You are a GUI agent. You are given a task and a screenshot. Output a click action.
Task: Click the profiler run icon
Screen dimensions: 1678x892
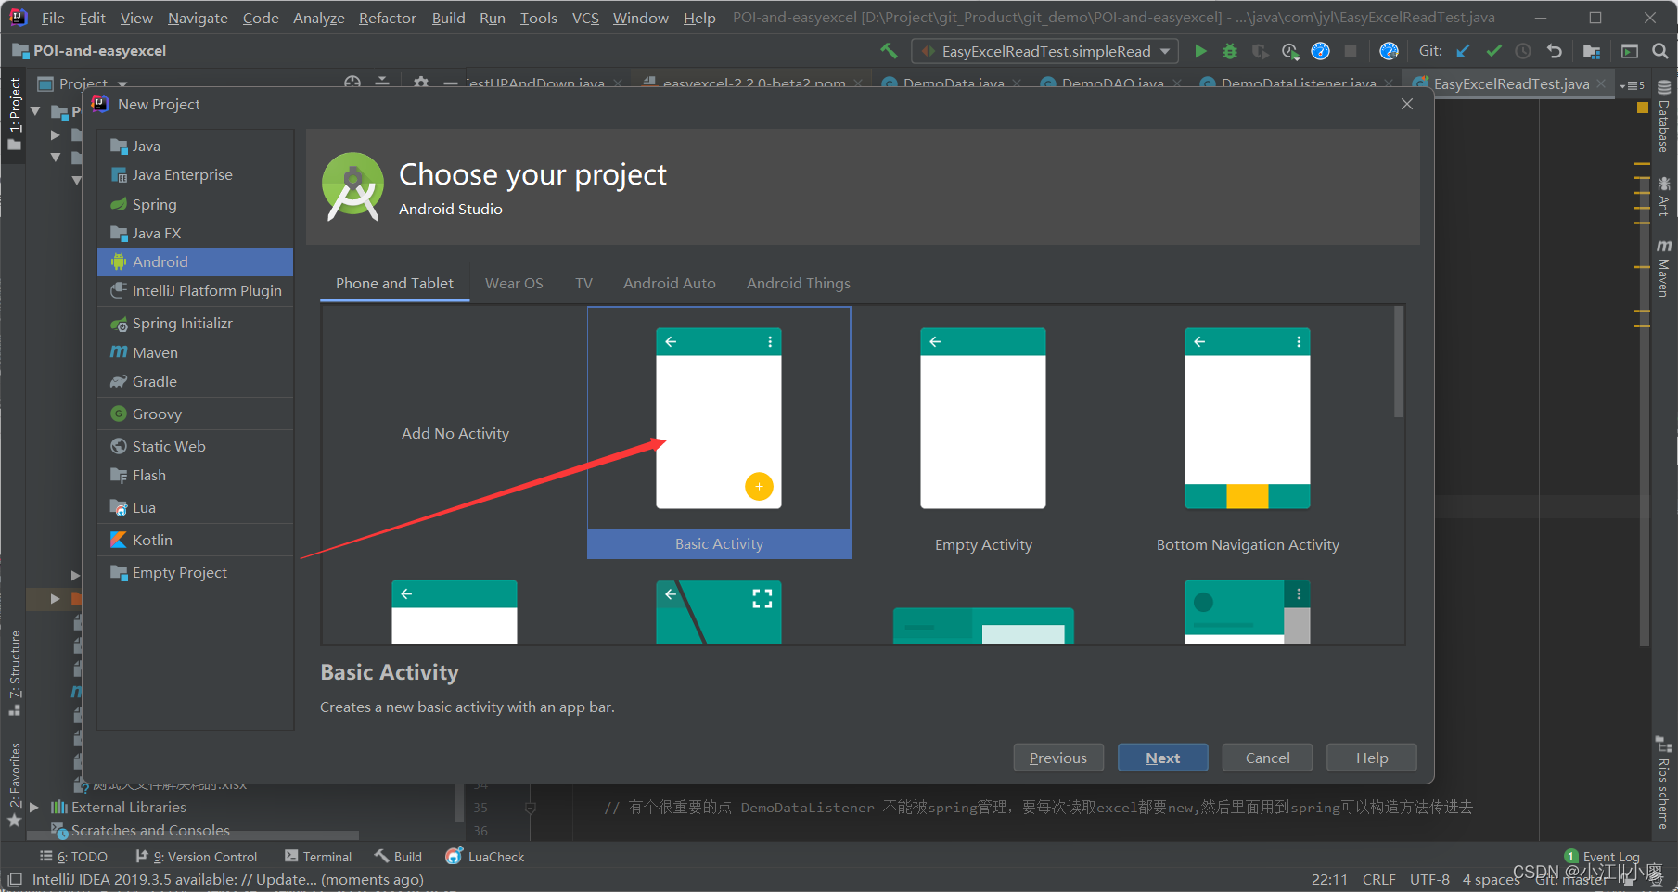tap(1290, 51)
